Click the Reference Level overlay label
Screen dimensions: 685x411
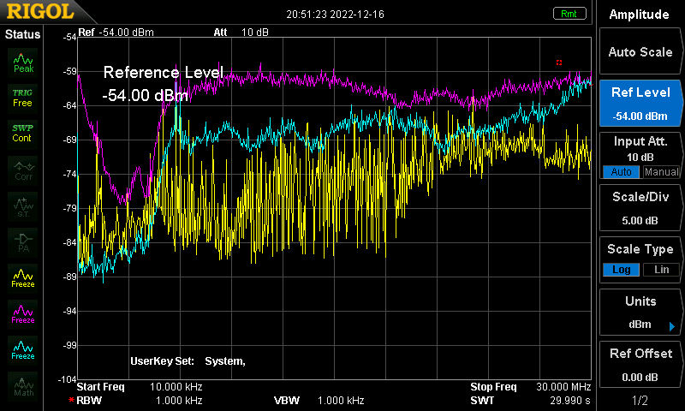pos(164,72)
